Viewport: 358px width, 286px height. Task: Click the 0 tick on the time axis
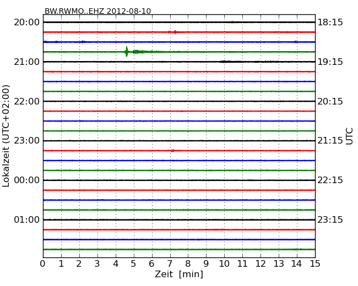tap(43, 263)
